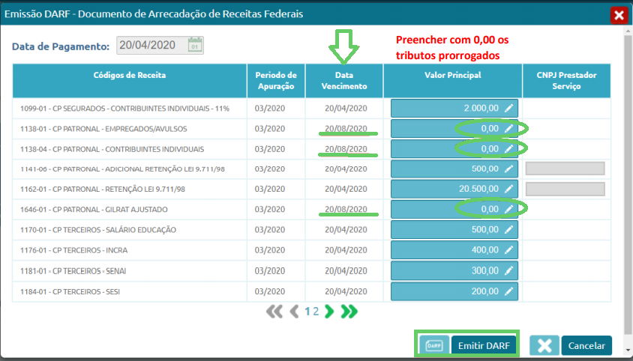Select row 1138-04 CP PATRONAL CONTRIBUINTES INDIVIDUAIS

[x=112, y=149]
